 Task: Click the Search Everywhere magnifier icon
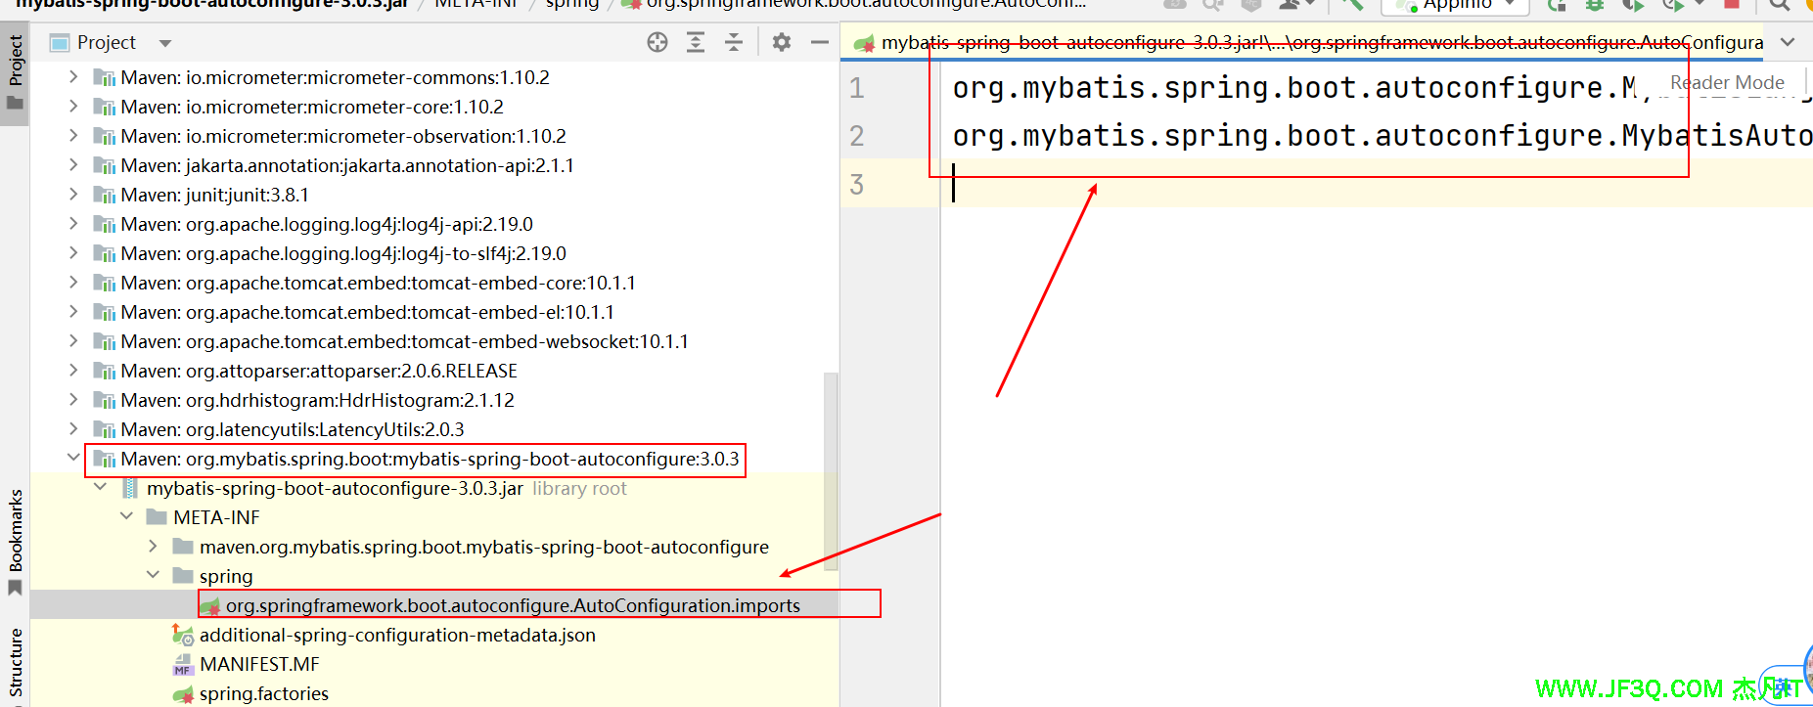click(x=1780, y=4)
